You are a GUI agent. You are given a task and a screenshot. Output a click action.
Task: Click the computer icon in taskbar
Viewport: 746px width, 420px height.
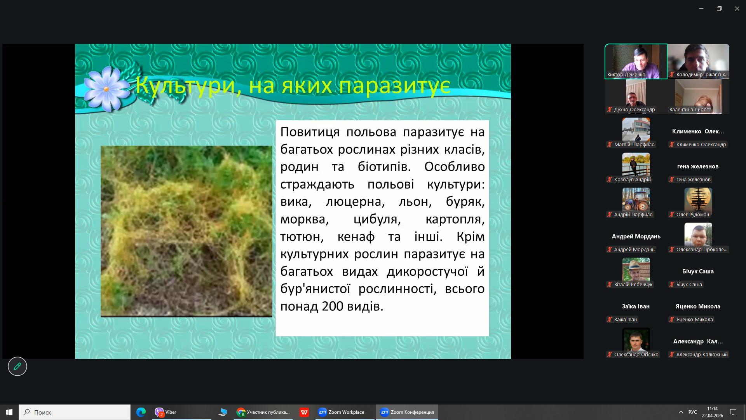point(223,412)
